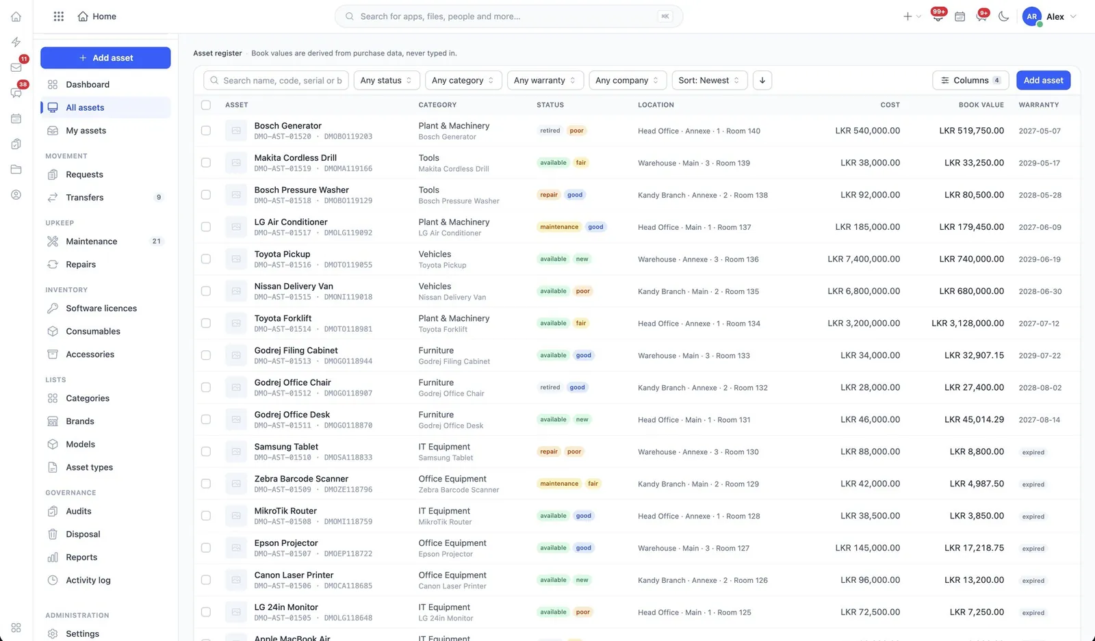Open Reports in the sidebar
1095x641 pixels.
[105, 557]
